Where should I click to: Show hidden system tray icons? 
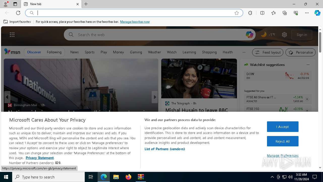272,177
